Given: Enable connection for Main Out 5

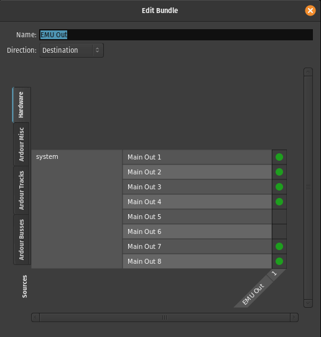Looking at the screenshot, I should [279, 217].
